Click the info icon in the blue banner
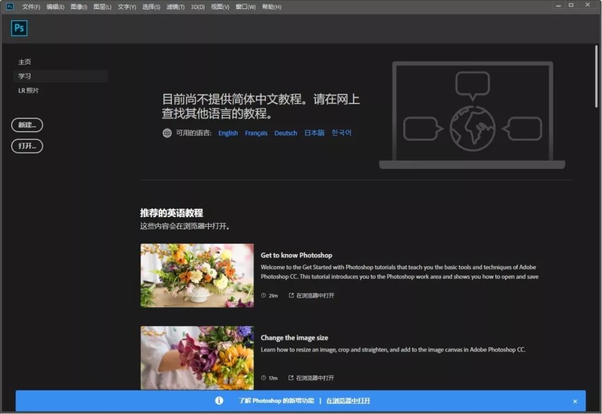The image size is (602, 414). (219, 401)
